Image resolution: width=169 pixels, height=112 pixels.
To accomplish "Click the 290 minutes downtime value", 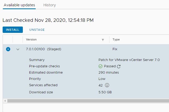I will click(109, 73).
